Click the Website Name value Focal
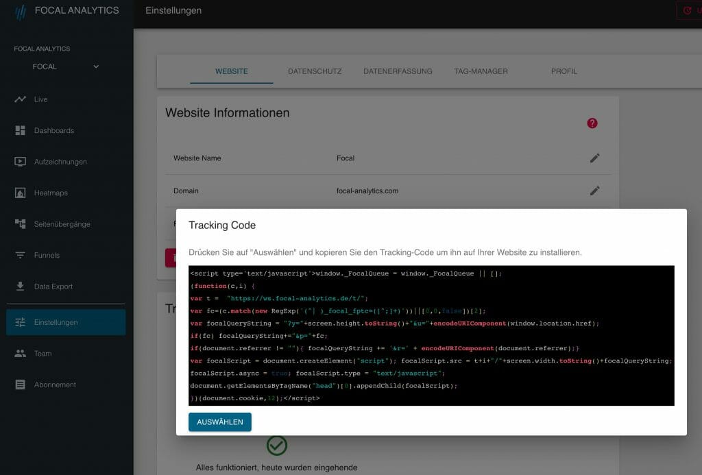The width and height of the screenshot is (702, 475). coord(346,158)
